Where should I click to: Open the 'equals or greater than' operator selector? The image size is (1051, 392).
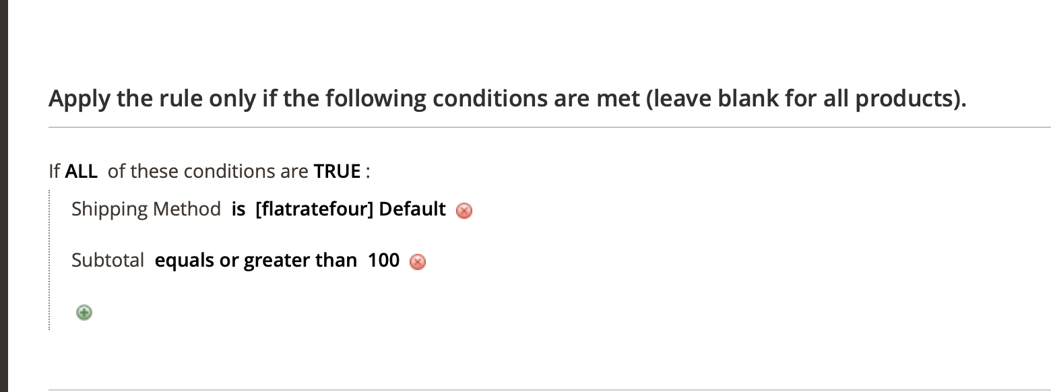tap(256, 260)
